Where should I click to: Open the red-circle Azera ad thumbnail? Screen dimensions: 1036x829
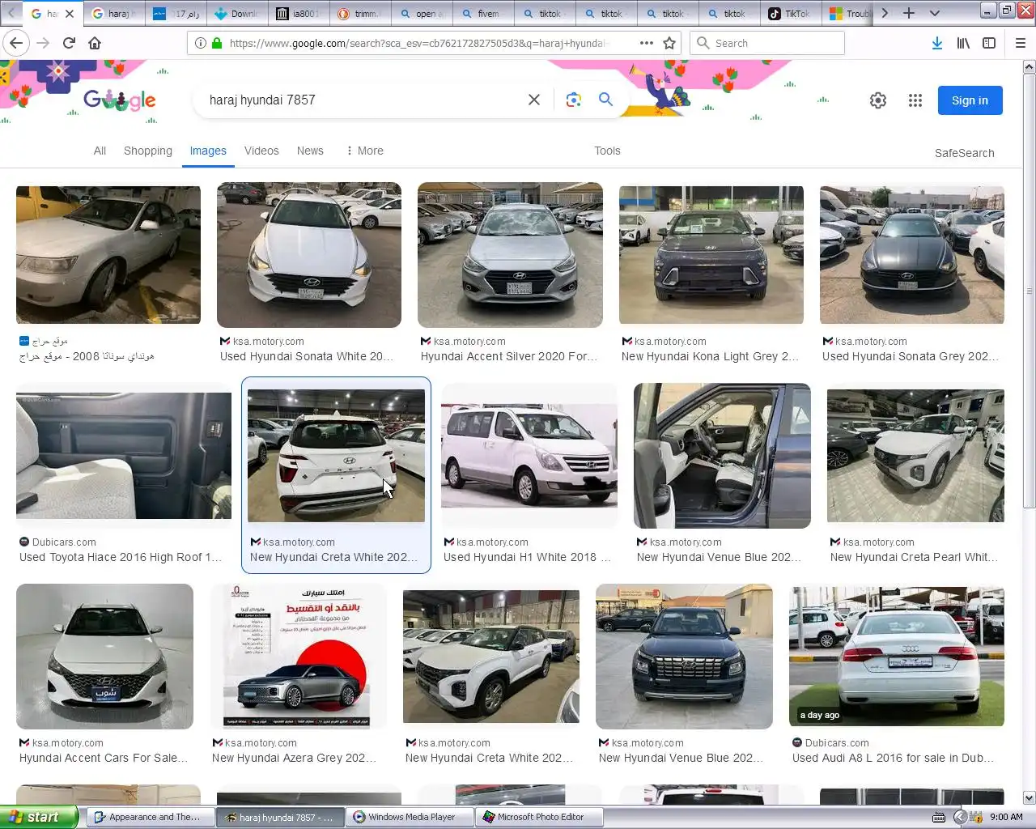(298, 657)
